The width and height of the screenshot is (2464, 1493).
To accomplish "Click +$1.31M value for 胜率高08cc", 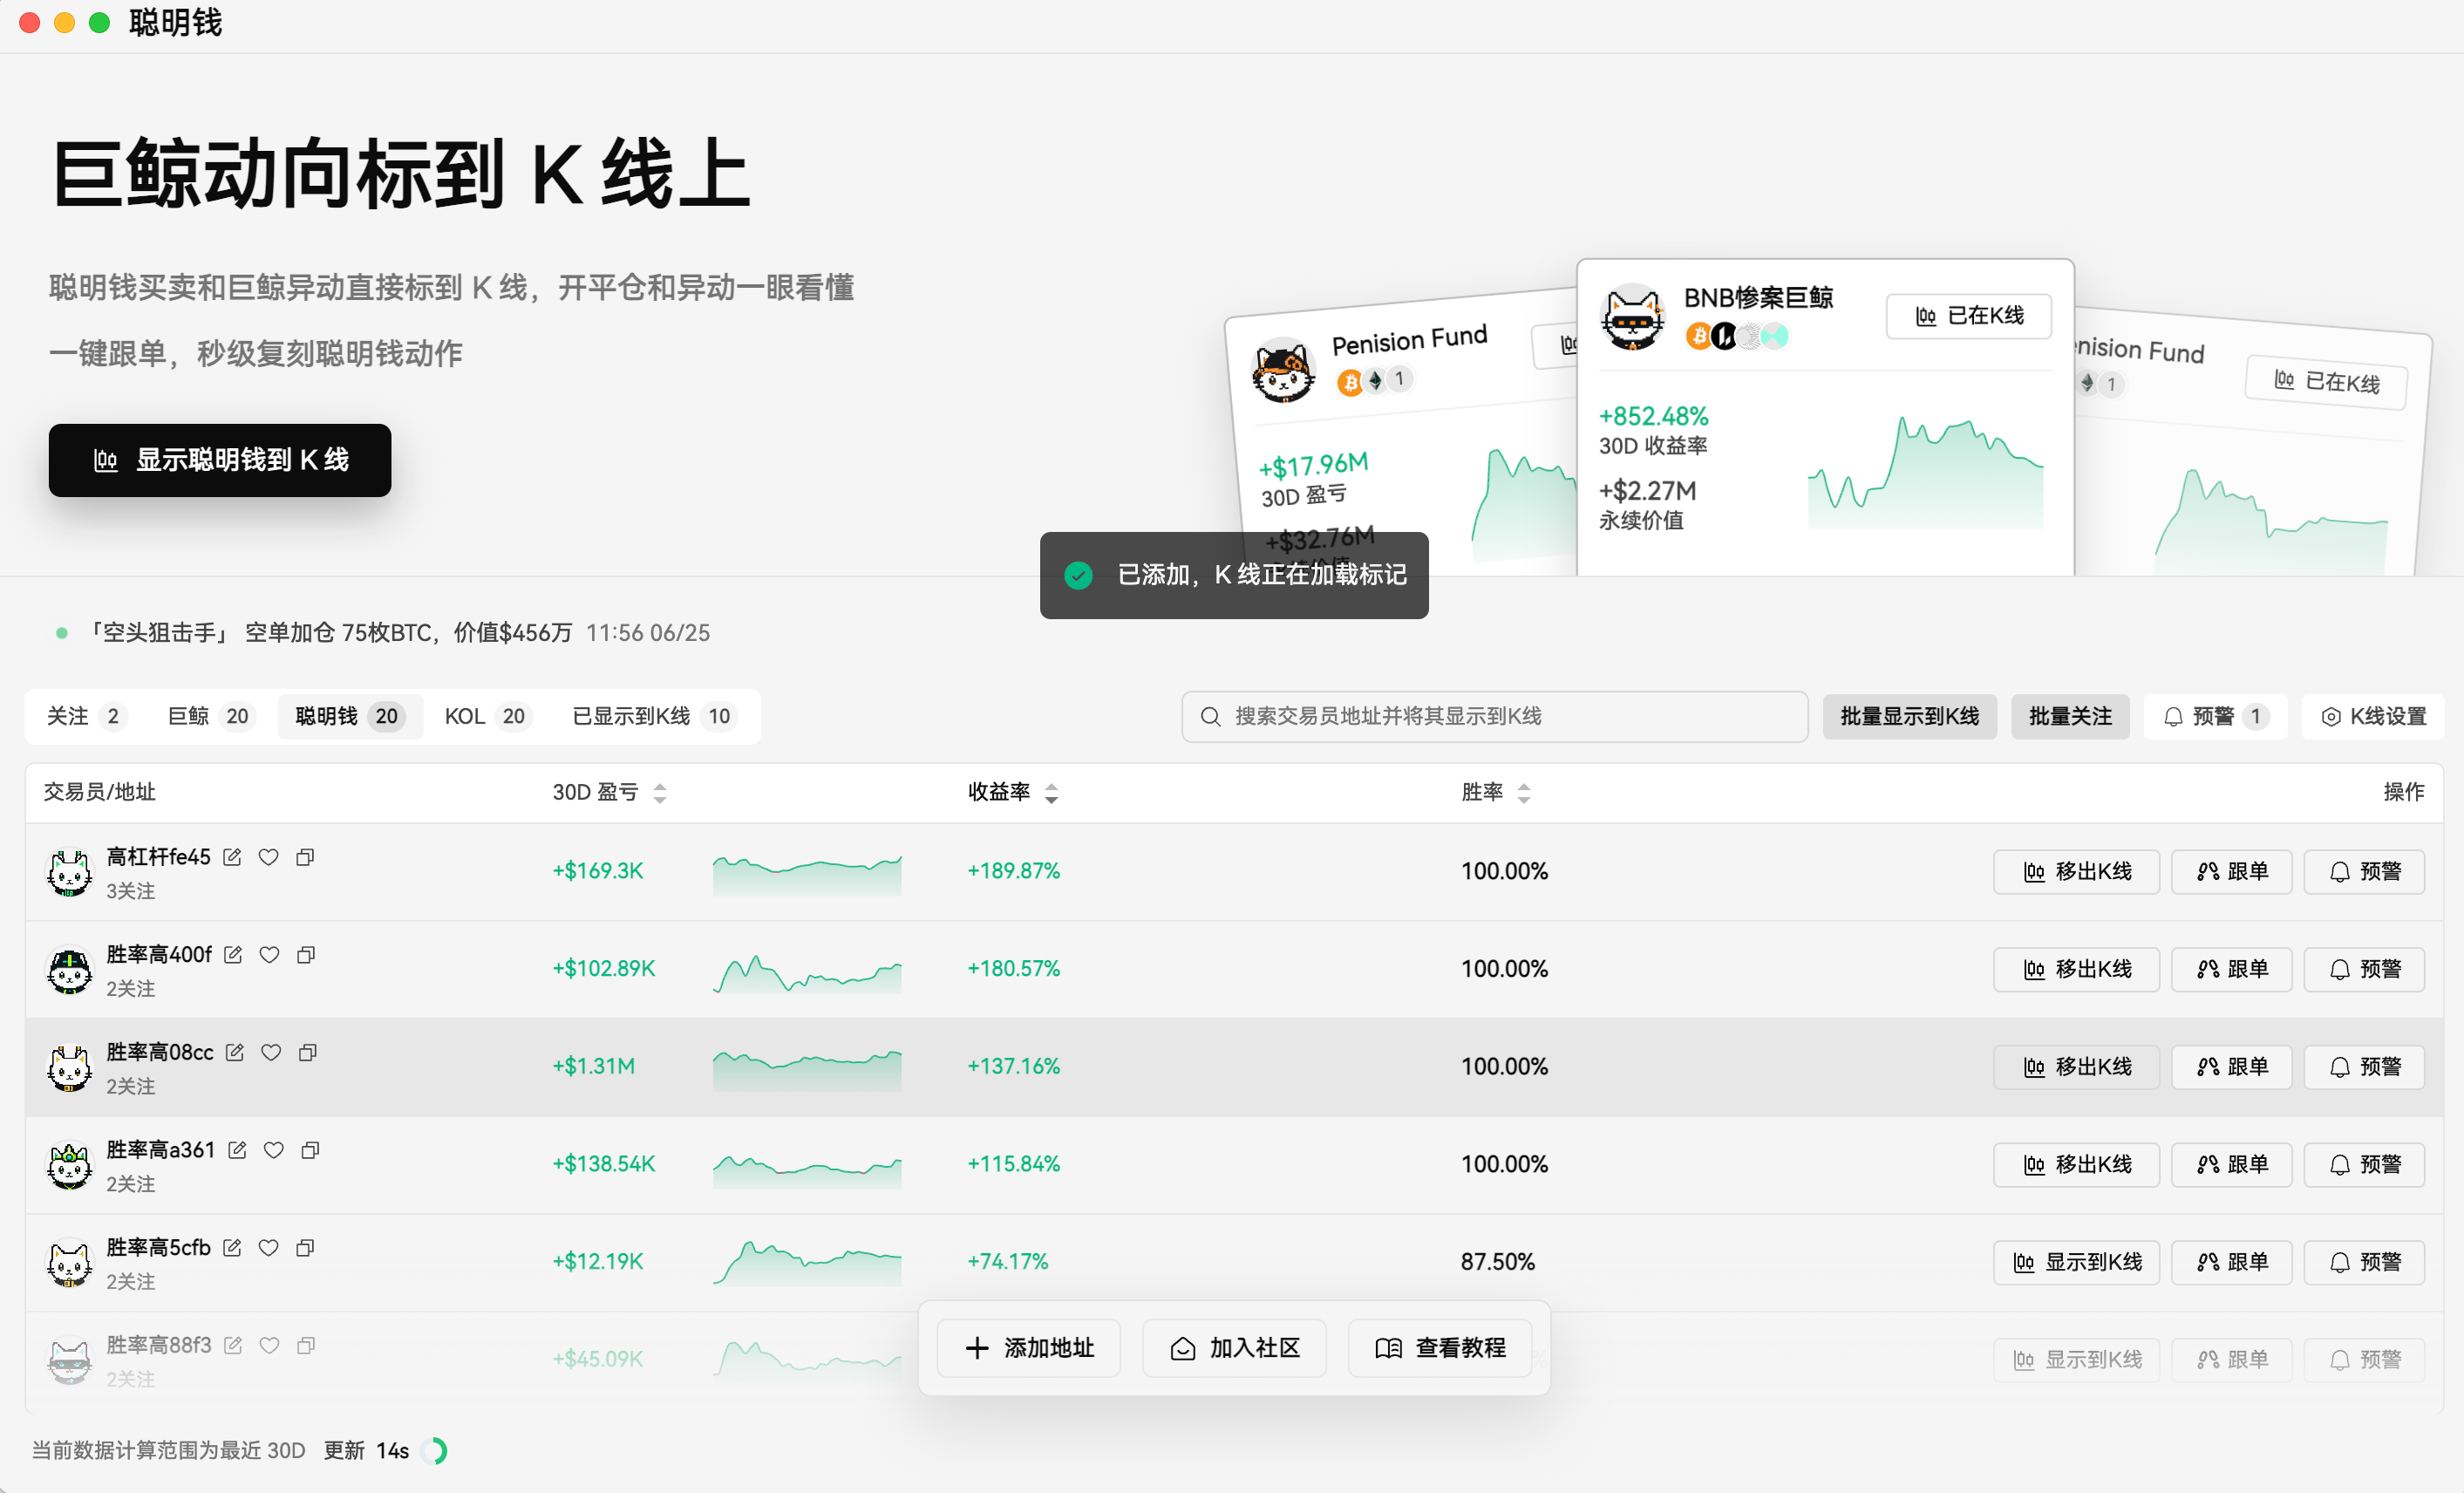I will coord(594,1067).
